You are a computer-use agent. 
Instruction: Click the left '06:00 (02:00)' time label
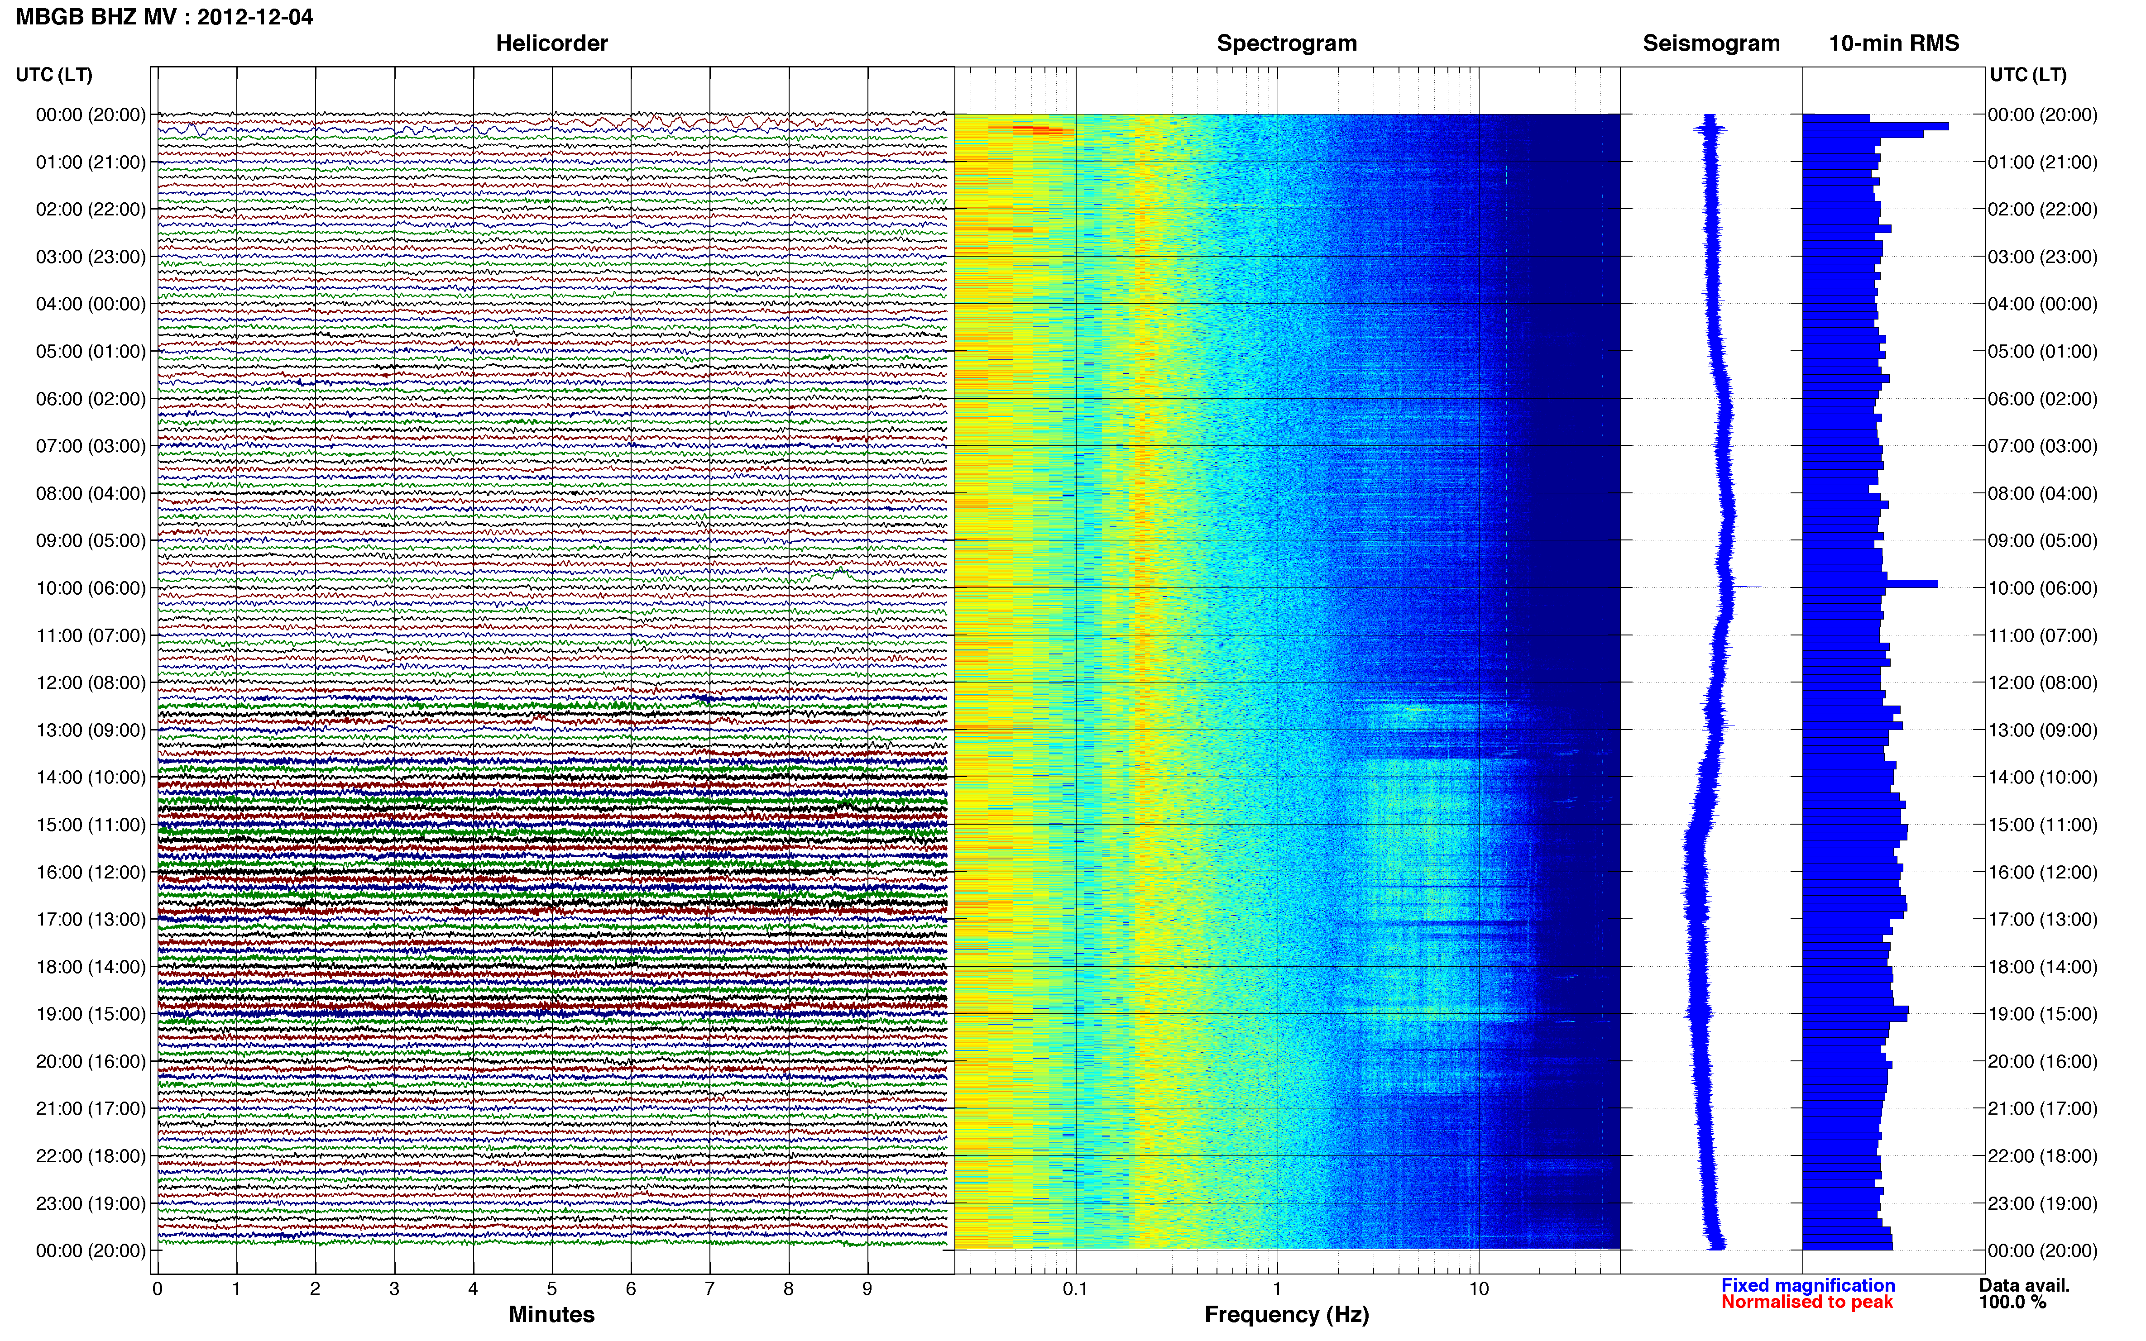coord(91,399)
